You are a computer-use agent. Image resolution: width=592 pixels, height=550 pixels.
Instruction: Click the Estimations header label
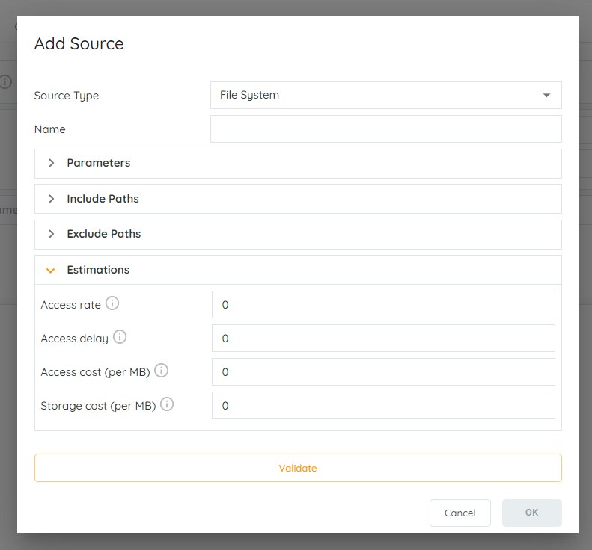point(98,270)
